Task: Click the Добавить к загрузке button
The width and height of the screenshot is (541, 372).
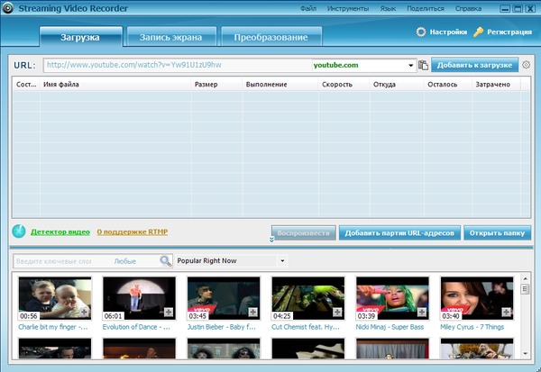Action: (474, 65)
